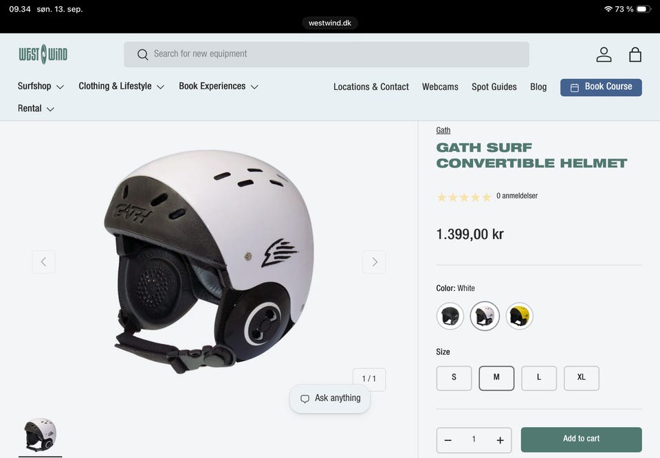Click Add to cart button
This screenshot has width=660, height=458.
click(582, 439)
